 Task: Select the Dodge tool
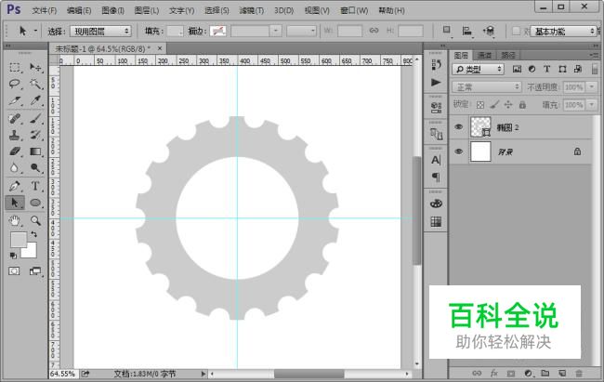pyautogui.click(x=35, y=168)
